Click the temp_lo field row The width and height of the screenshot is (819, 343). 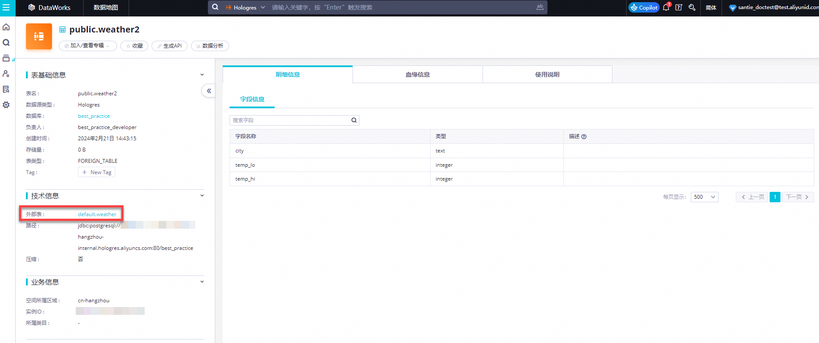point(521,165)
